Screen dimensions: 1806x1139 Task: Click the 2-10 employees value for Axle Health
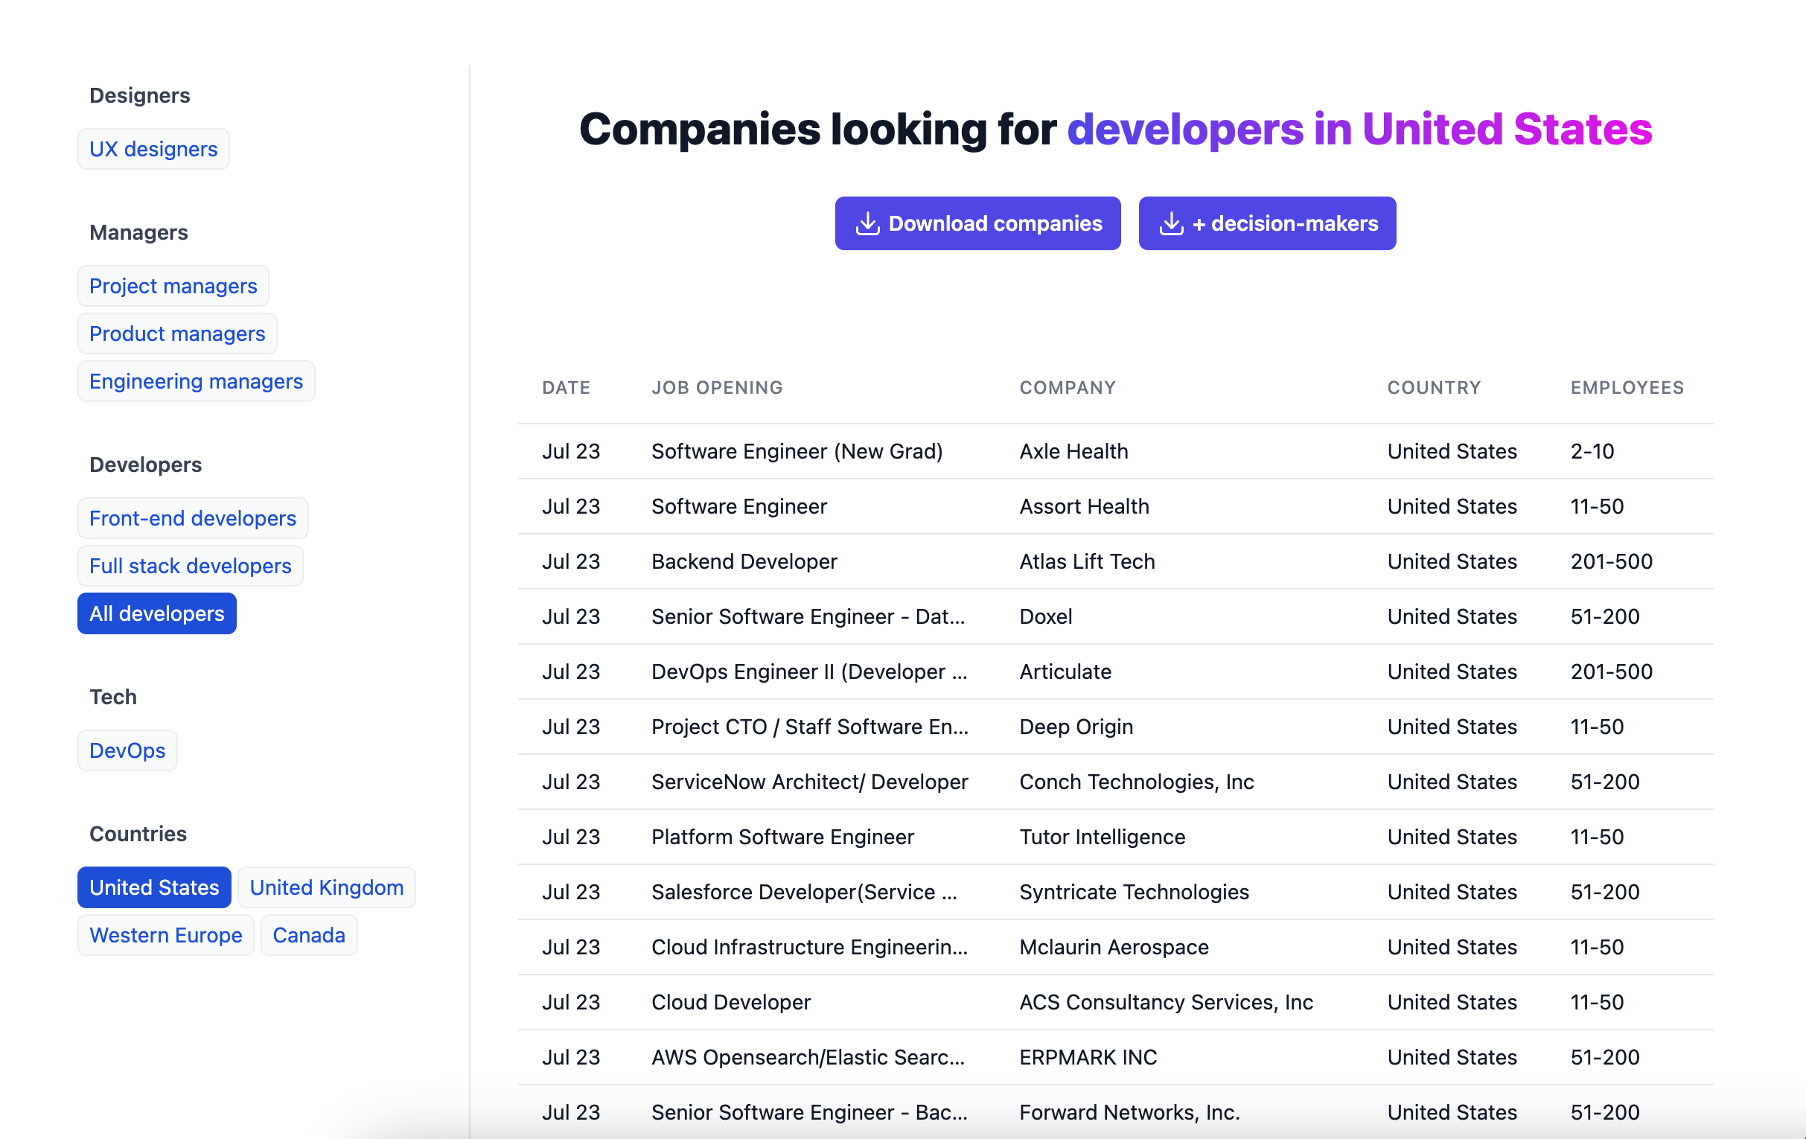pyautogui.click(x=1592, y=451)
